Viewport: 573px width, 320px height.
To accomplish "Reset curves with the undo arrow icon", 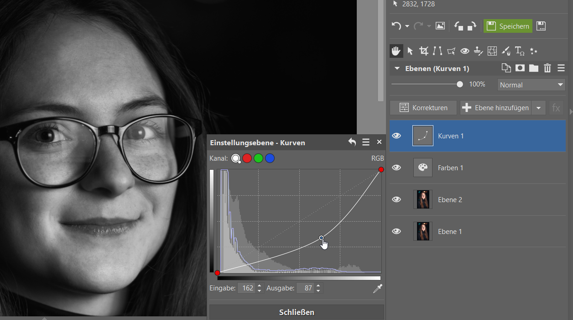I will [x=352, y=142].
